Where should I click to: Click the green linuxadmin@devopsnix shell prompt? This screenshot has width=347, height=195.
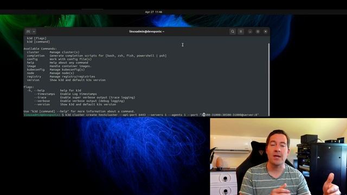(42, 115)
